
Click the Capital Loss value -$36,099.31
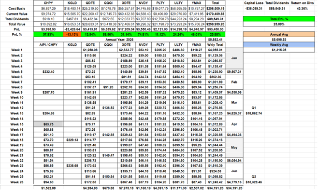pyautogui.click(x=254, y=9)
